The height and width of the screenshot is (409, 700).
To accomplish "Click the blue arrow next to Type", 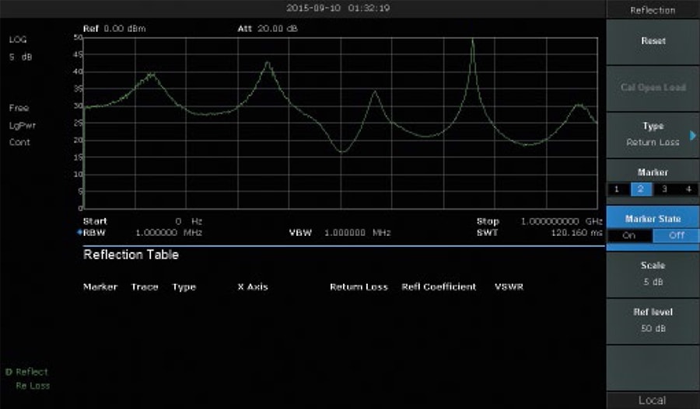I will pos(693,135).
